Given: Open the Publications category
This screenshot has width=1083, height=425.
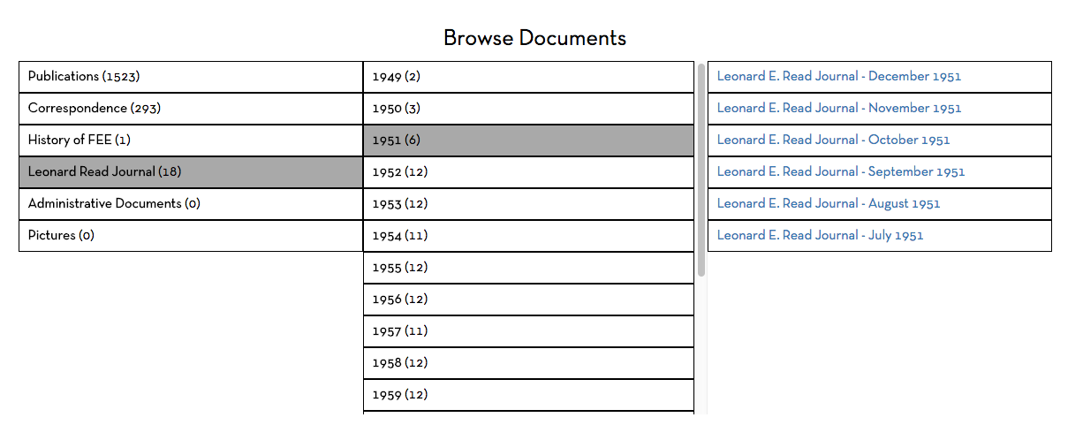Looking at the screenshot, I should (x=84, y=77).
